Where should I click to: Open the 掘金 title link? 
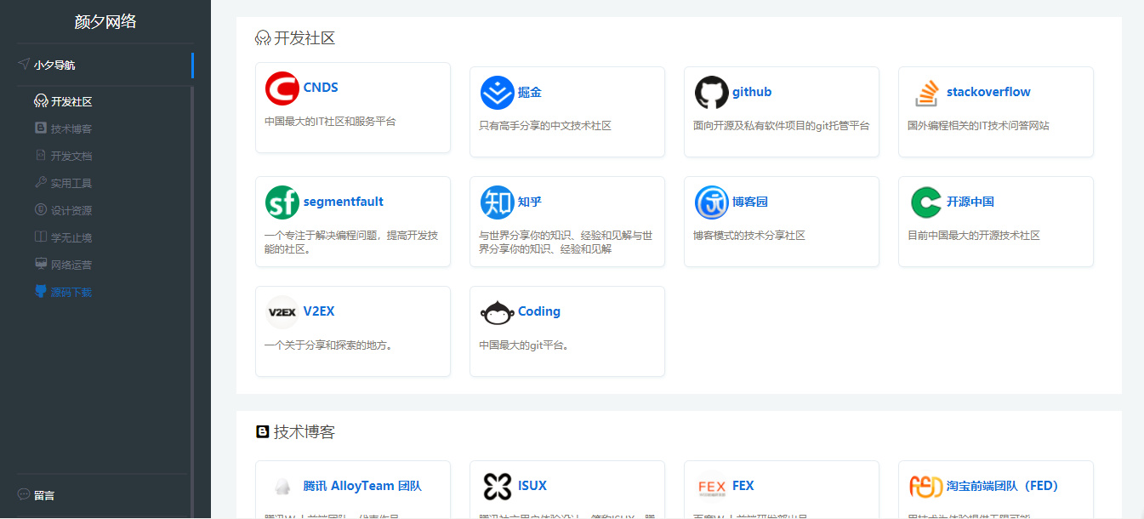(x=530, y=92)
